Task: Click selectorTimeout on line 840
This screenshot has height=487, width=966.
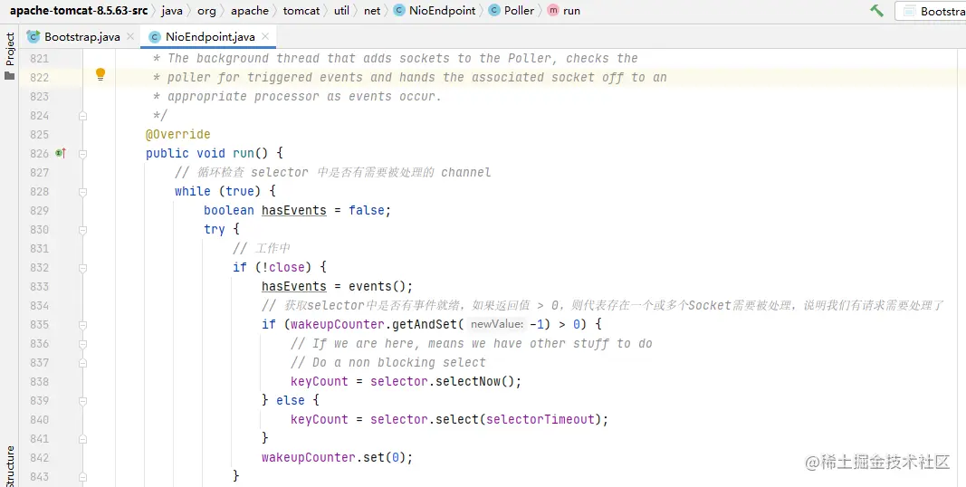Action: point(540,420)
